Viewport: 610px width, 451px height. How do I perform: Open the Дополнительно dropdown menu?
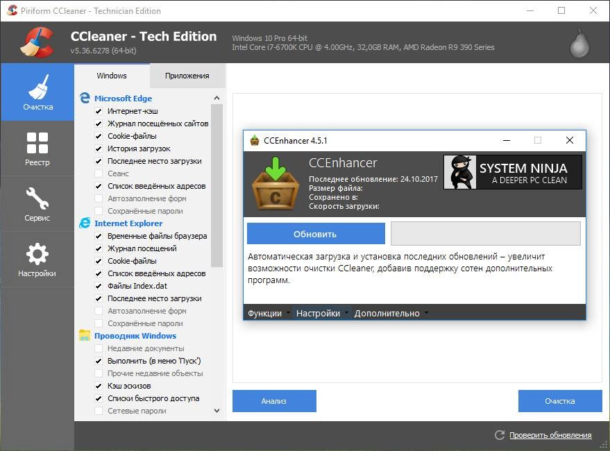point(391,313)
